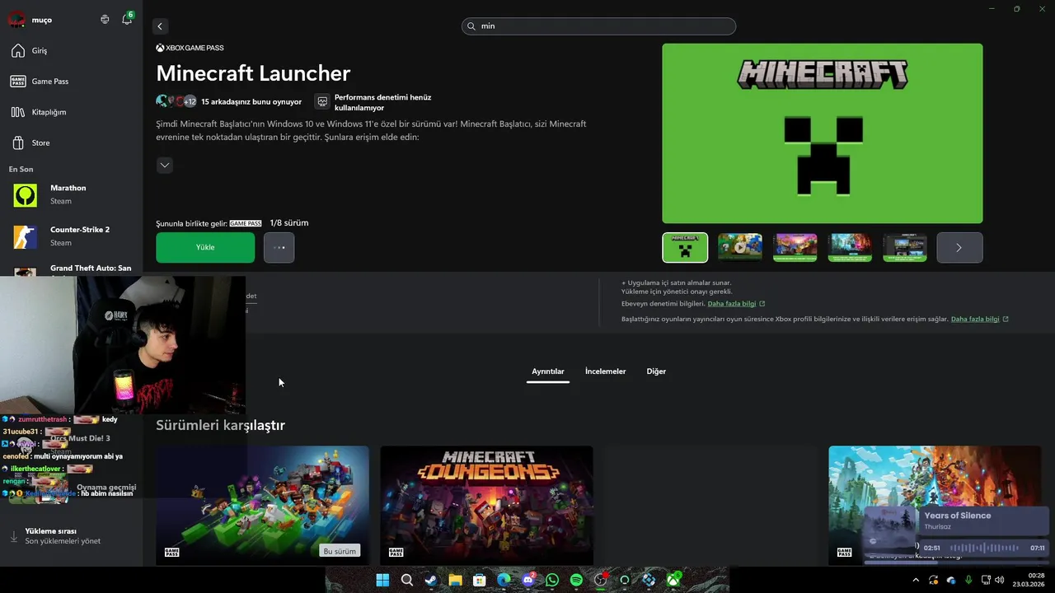Select second screenshot thumbnail with play icon
The height and width of the screenshot is (593, 1055).
740,247
